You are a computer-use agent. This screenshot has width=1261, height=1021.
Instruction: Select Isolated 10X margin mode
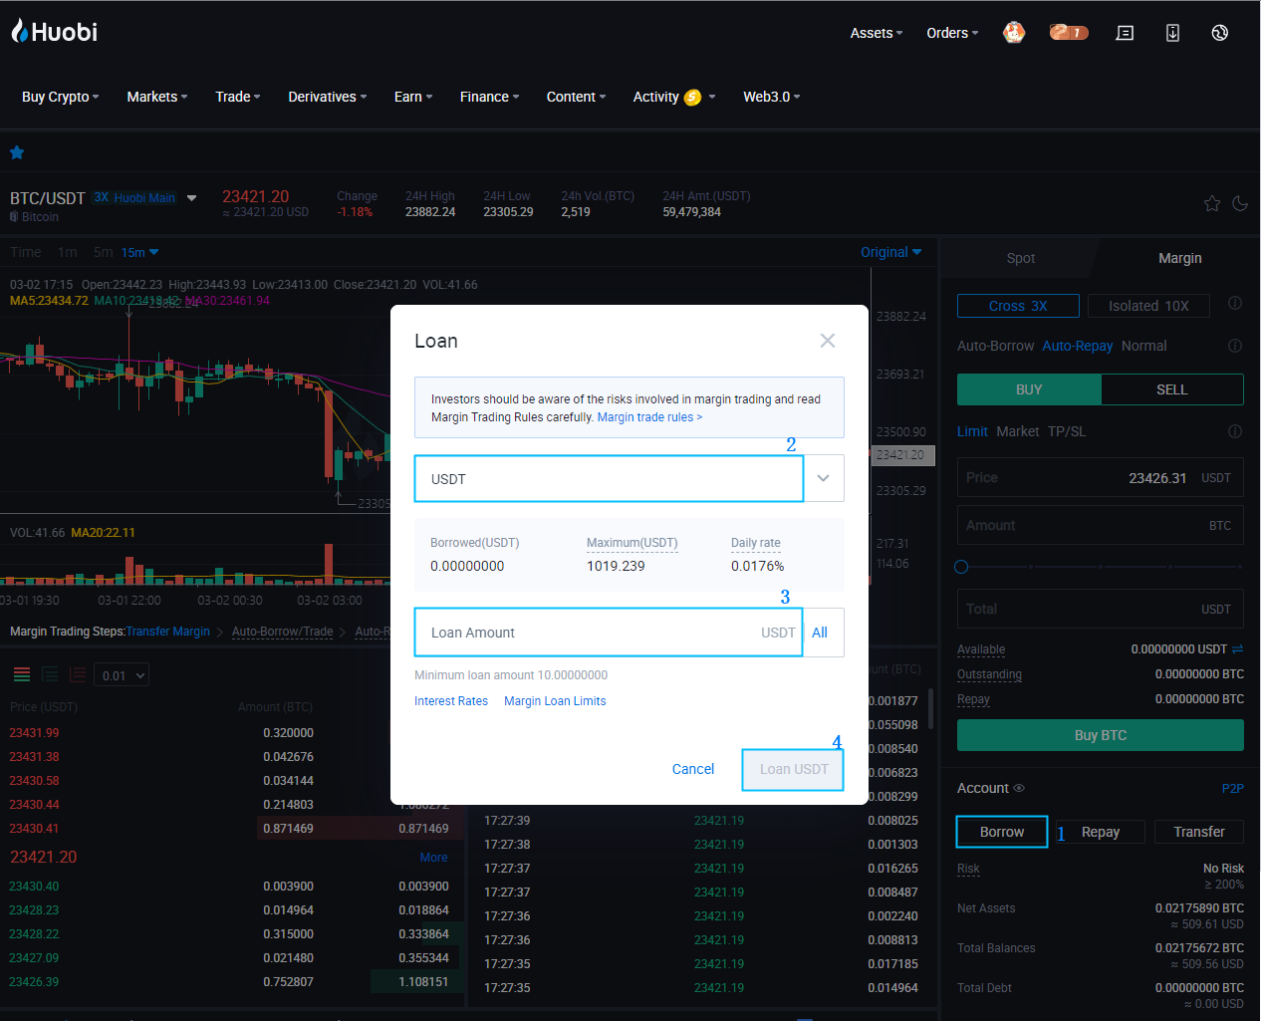[x=1147, y=306]
